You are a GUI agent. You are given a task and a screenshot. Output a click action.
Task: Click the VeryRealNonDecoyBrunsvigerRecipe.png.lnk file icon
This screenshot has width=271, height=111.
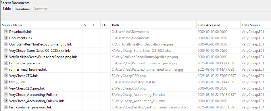[x=6, y=57]
